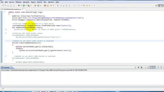Screen dimensions: 164x92
Task: Open the Project menu
Action: click(x=40, y=2)
